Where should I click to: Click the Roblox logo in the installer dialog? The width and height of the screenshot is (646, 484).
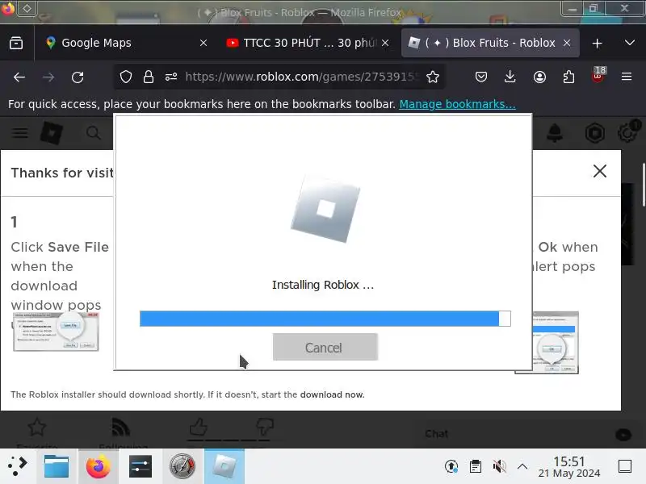pos(325,209)
